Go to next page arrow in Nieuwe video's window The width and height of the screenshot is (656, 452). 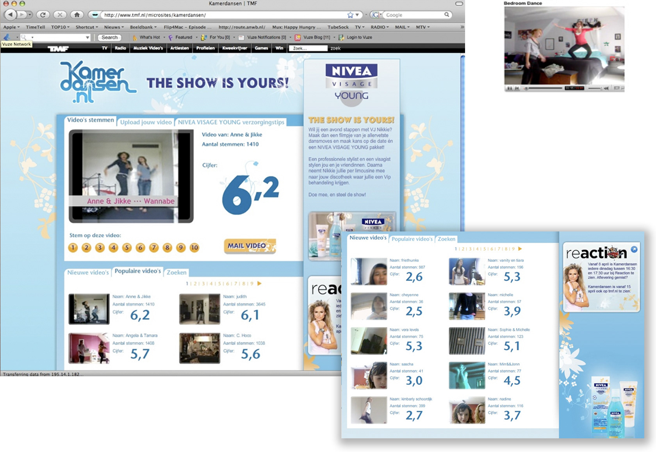(520, 249)
